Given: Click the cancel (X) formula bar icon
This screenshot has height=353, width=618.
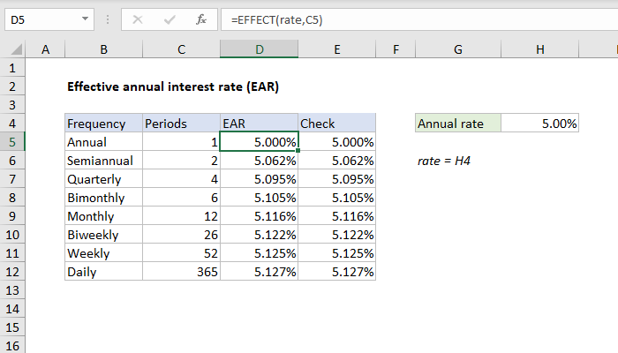Looking at the screenshot, I should (x=138, y=19).
